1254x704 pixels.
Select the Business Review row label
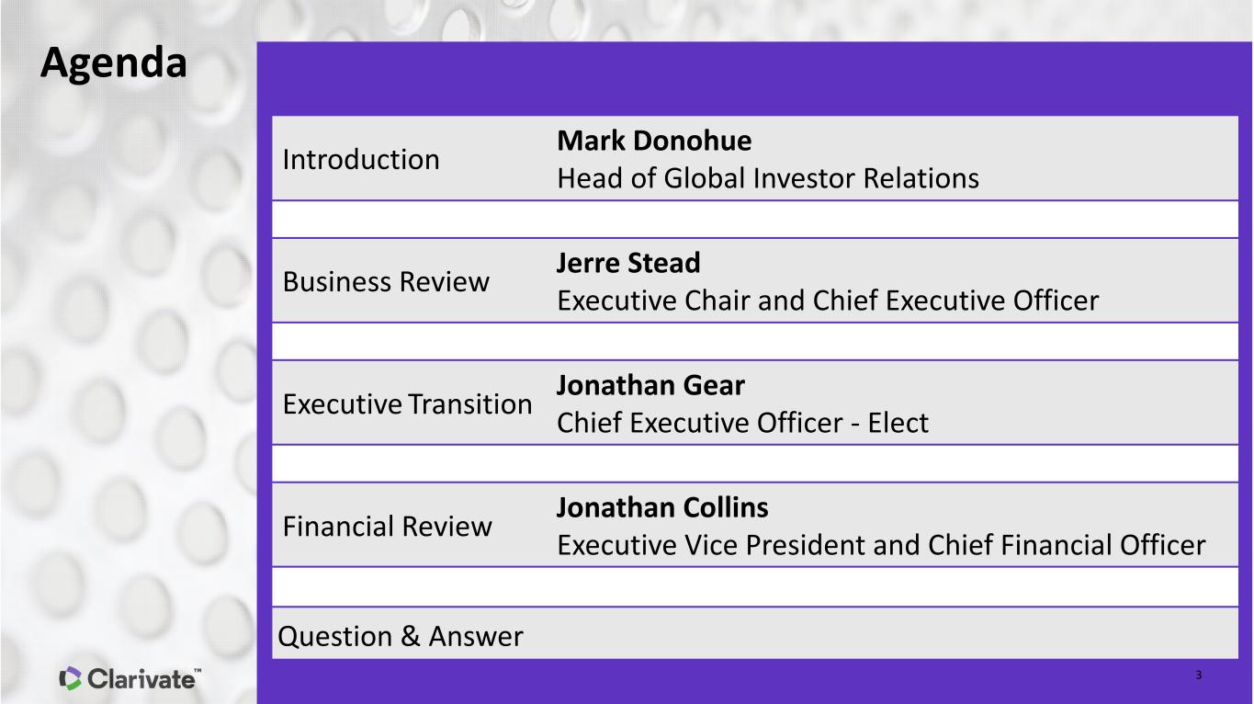[386, 282]
